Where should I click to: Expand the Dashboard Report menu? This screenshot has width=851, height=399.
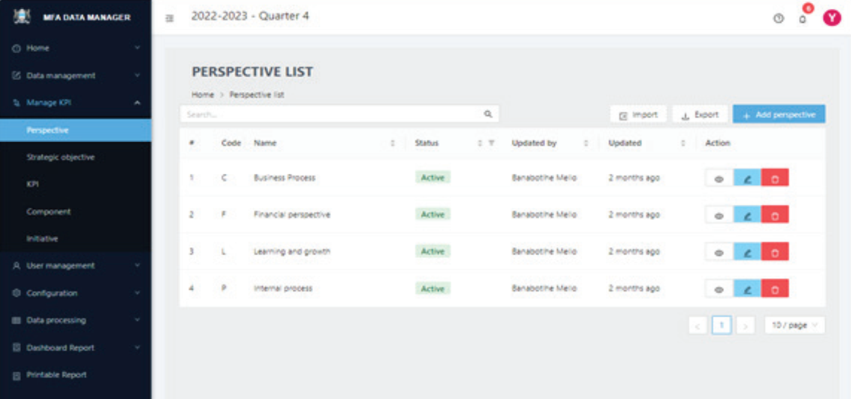coord(76,348)
